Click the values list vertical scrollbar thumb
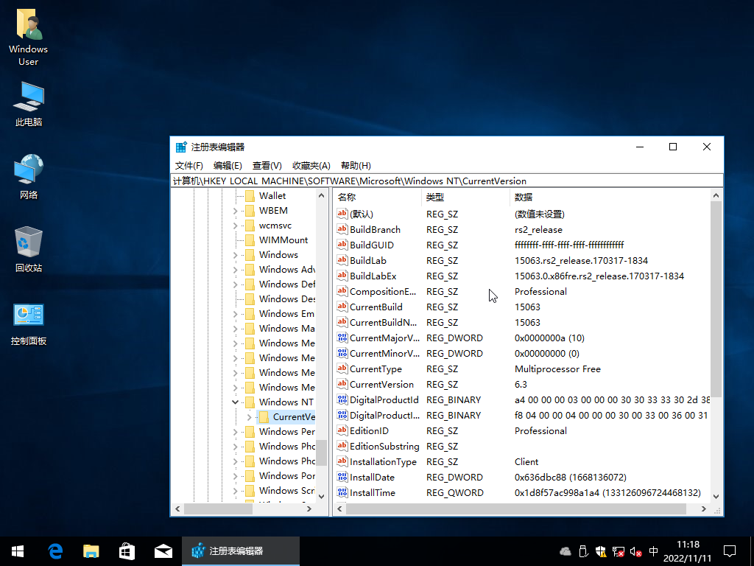The image size is (754, 566). click(716, 299)
